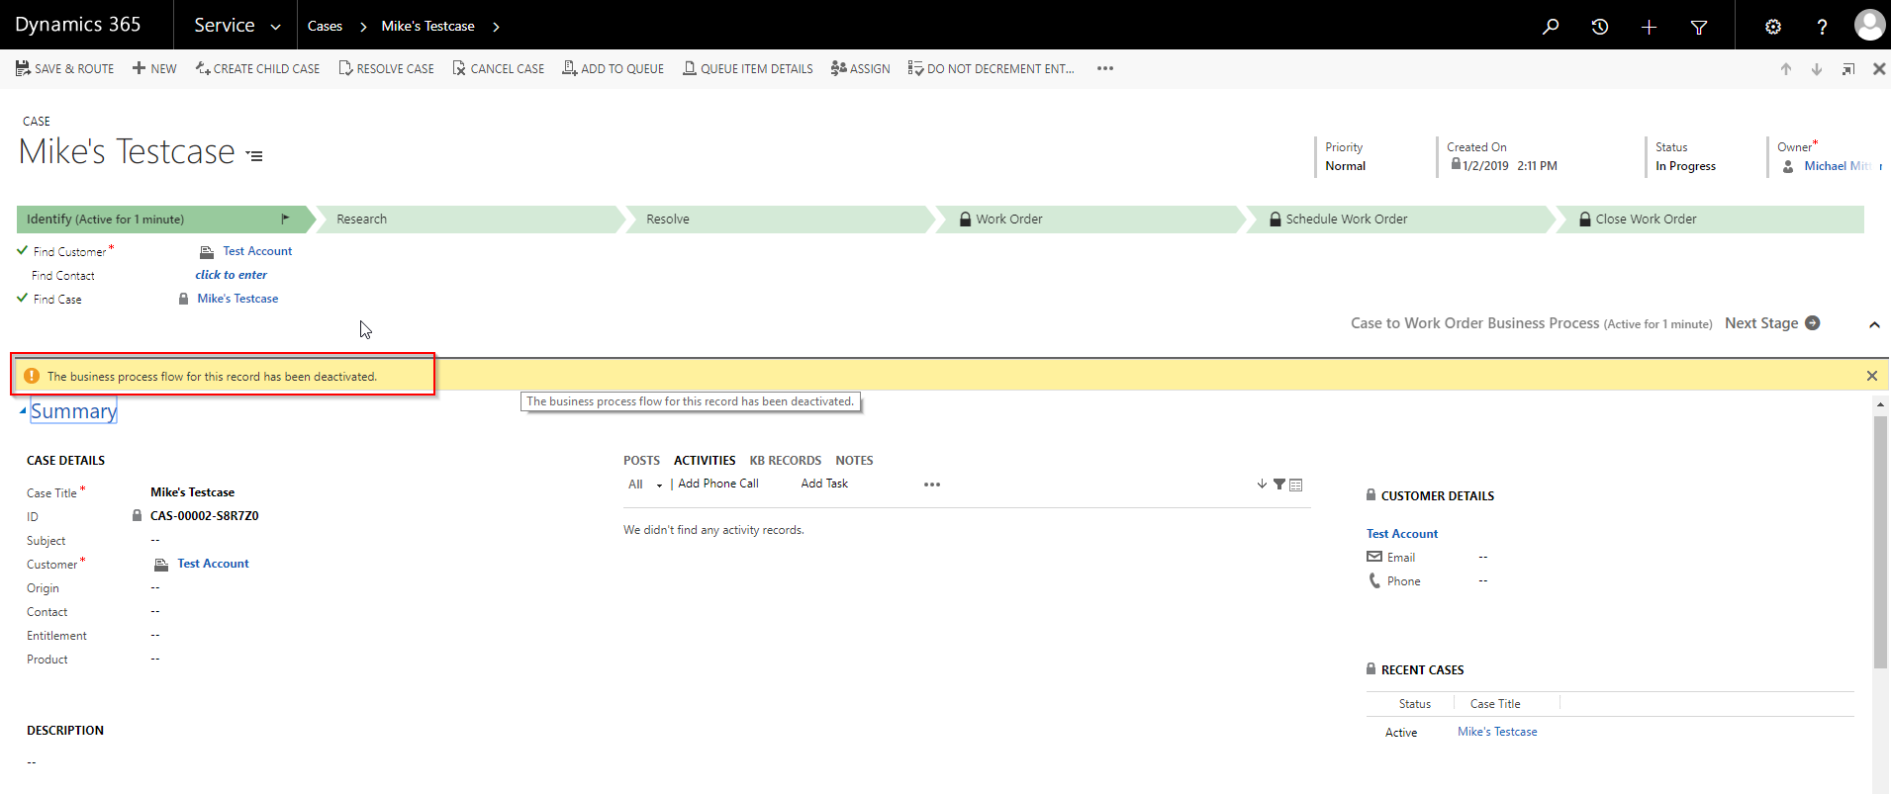Select Schedule Work Order stage
Viewport: 1891px width, 794px height.
pyautogui.click(x=1399, y=220)
